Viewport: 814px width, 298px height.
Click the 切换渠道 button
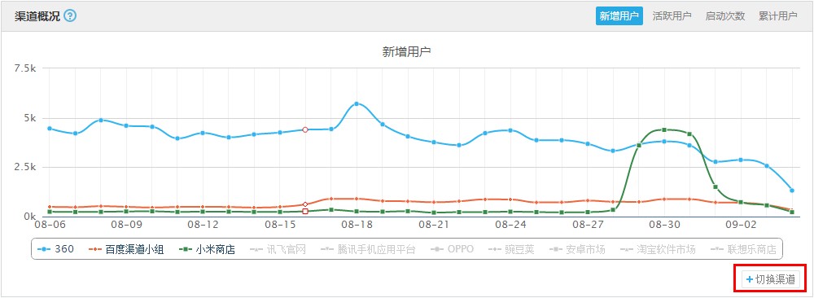click(x=770, y=279)
